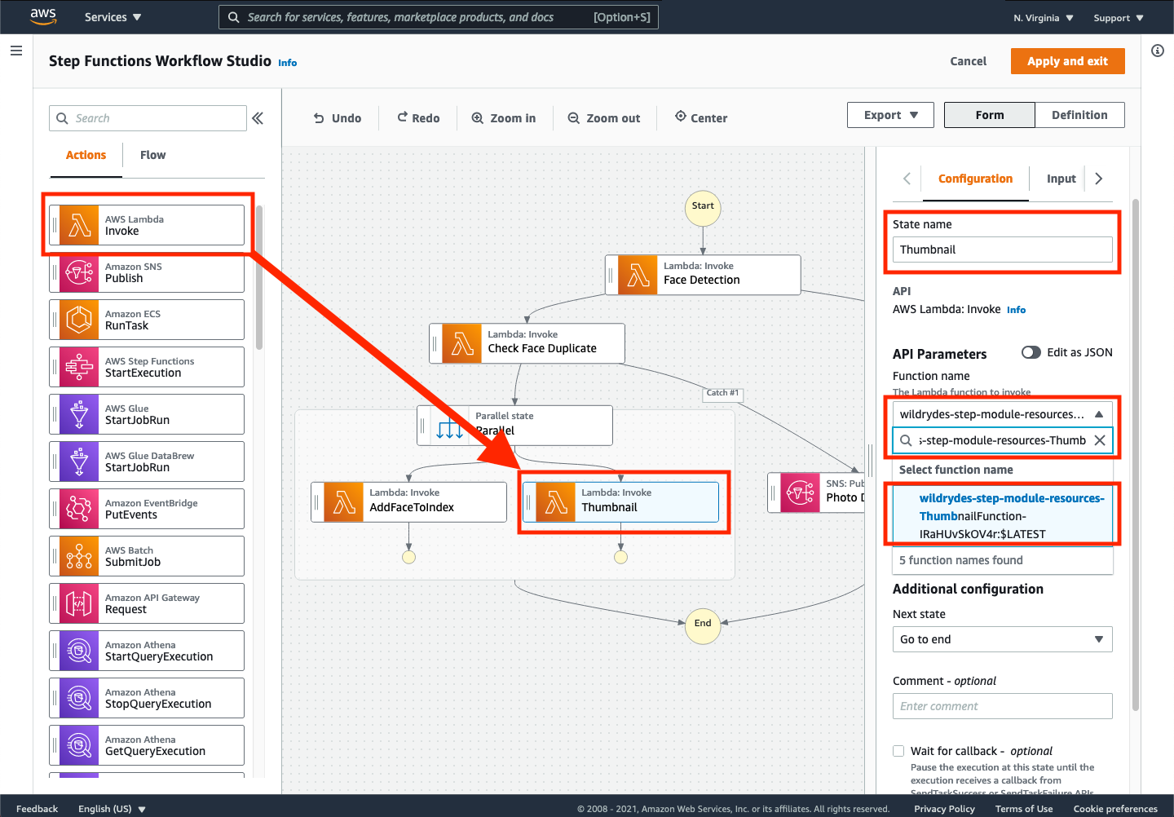Select the Athena StopQueryExecution icon
1174x817 pixels.
point(79,698)
